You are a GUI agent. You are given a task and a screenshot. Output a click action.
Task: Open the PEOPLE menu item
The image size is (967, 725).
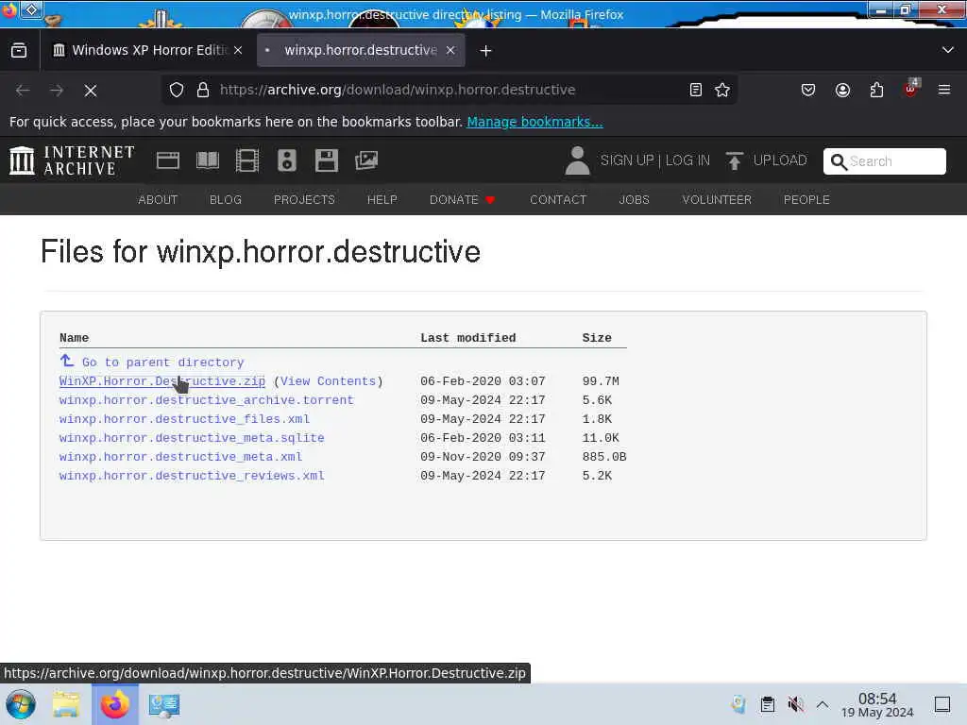coord(806,200)
